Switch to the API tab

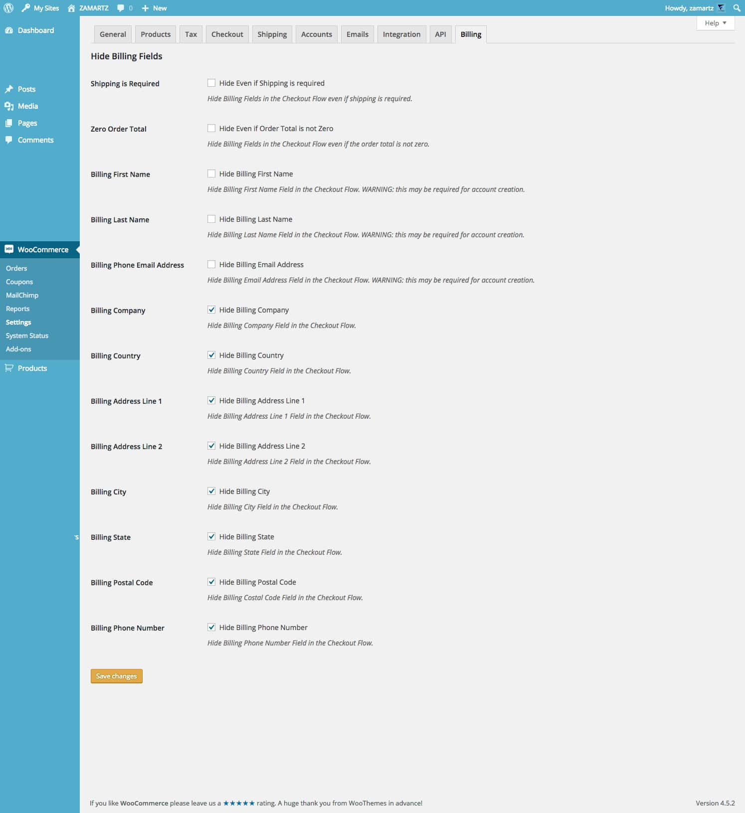pos(440,34)
